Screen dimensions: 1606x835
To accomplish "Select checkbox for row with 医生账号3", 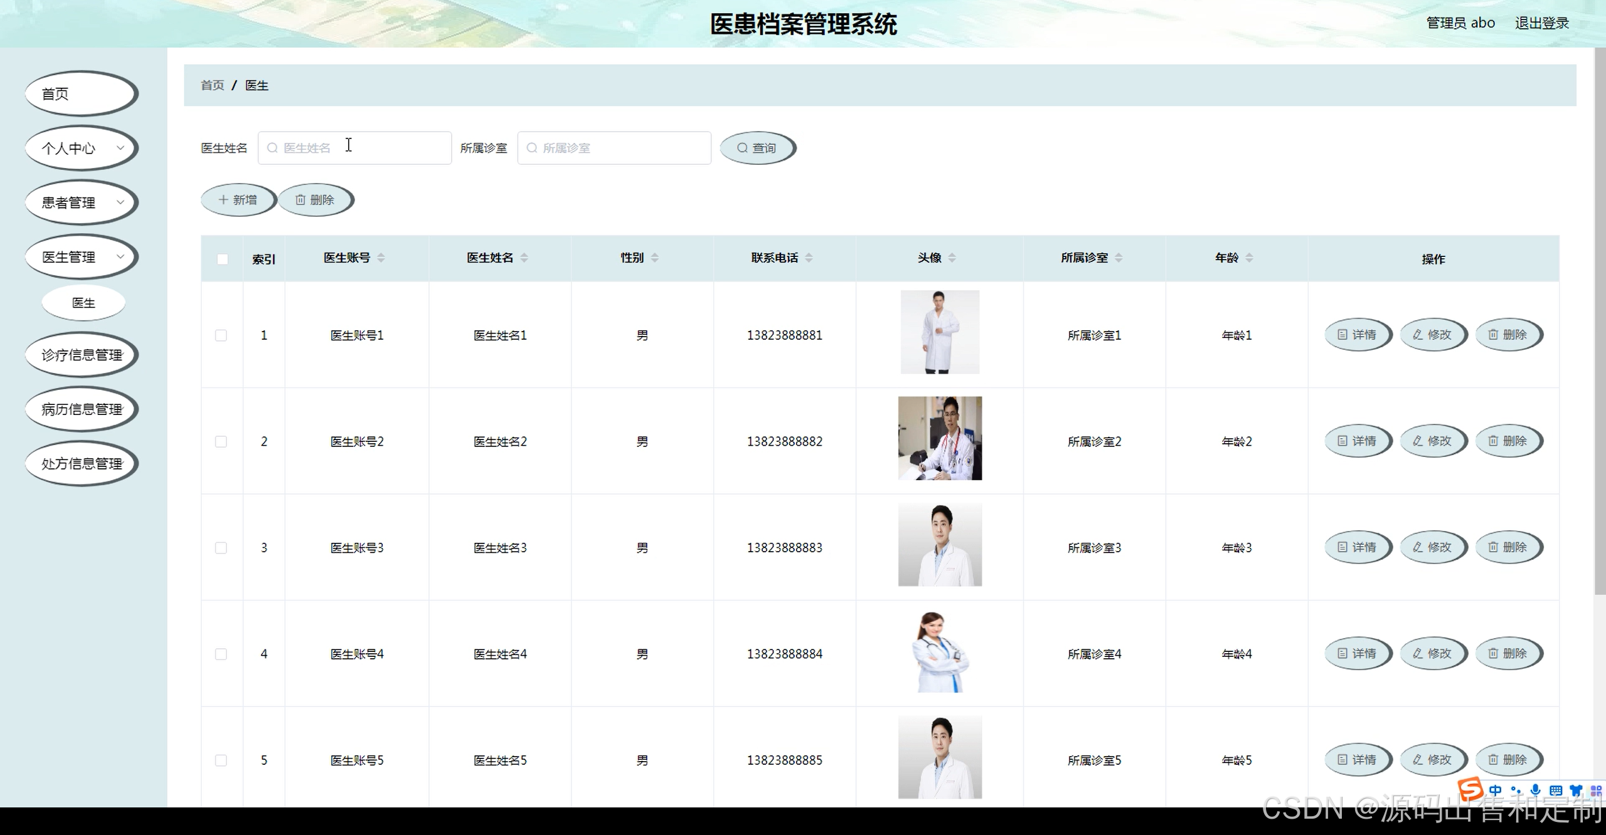I will click(x=221, y=548).
